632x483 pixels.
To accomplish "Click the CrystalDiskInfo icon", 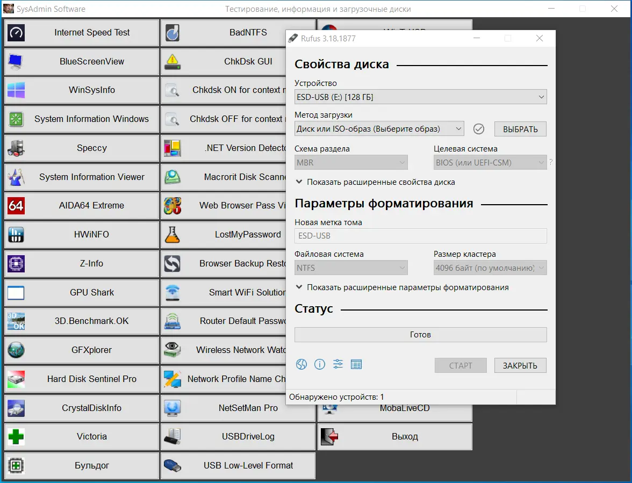I will point(16,408).
